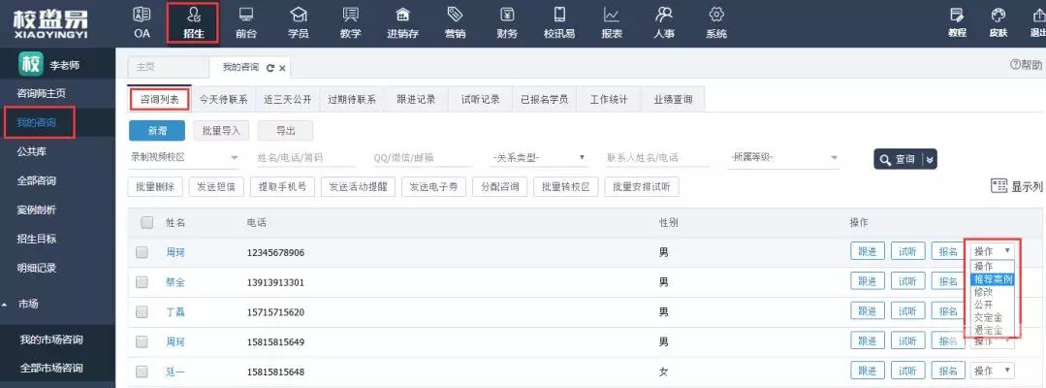Image resolution: width=1046 pixels, height=388 pixels.
Task: Expand advanced search arrow beside 查询
Action: 930,160
